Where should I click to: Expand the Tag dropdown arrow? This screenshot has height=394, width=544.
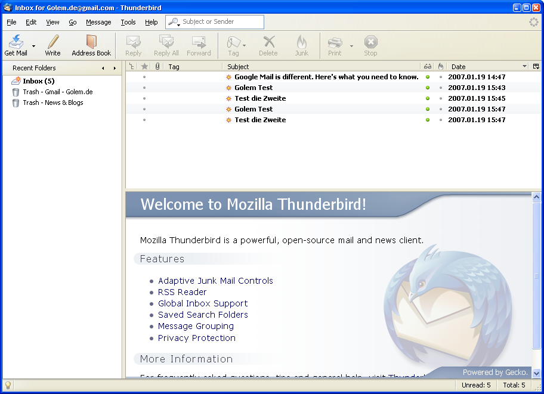[x=244, y=46]
